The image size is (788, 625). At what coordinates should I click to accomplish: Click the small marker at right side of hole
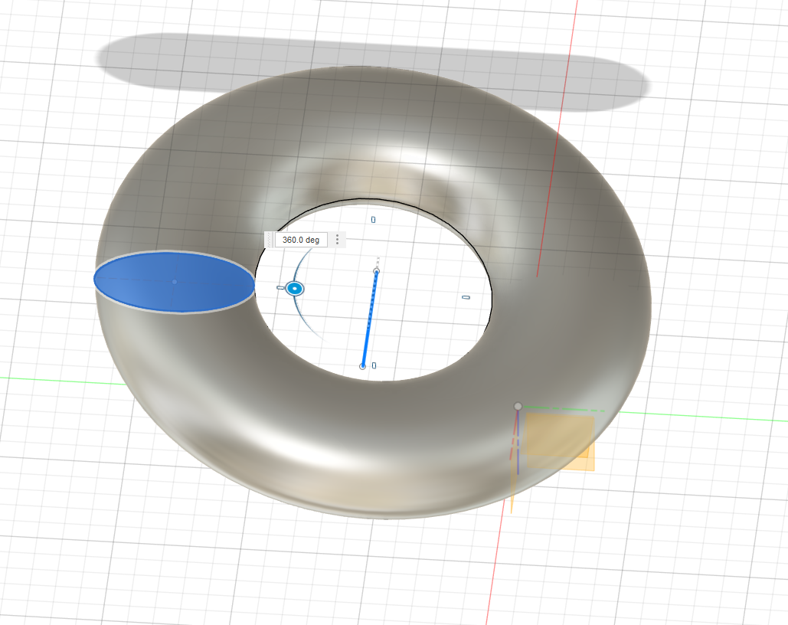(466, 297)
